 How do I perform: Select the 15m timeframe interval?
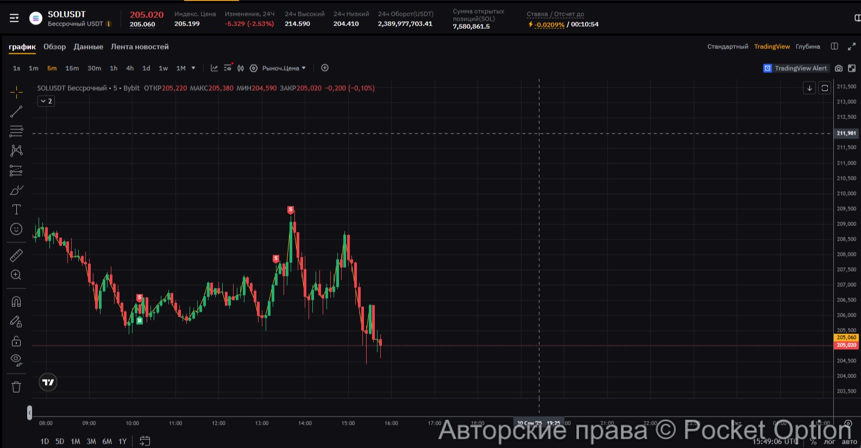tap(72, 68)
